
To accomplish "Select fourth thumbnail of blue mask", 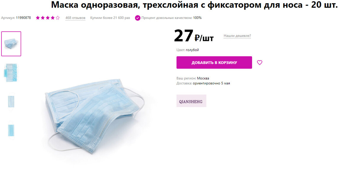I will click(11, 130).
